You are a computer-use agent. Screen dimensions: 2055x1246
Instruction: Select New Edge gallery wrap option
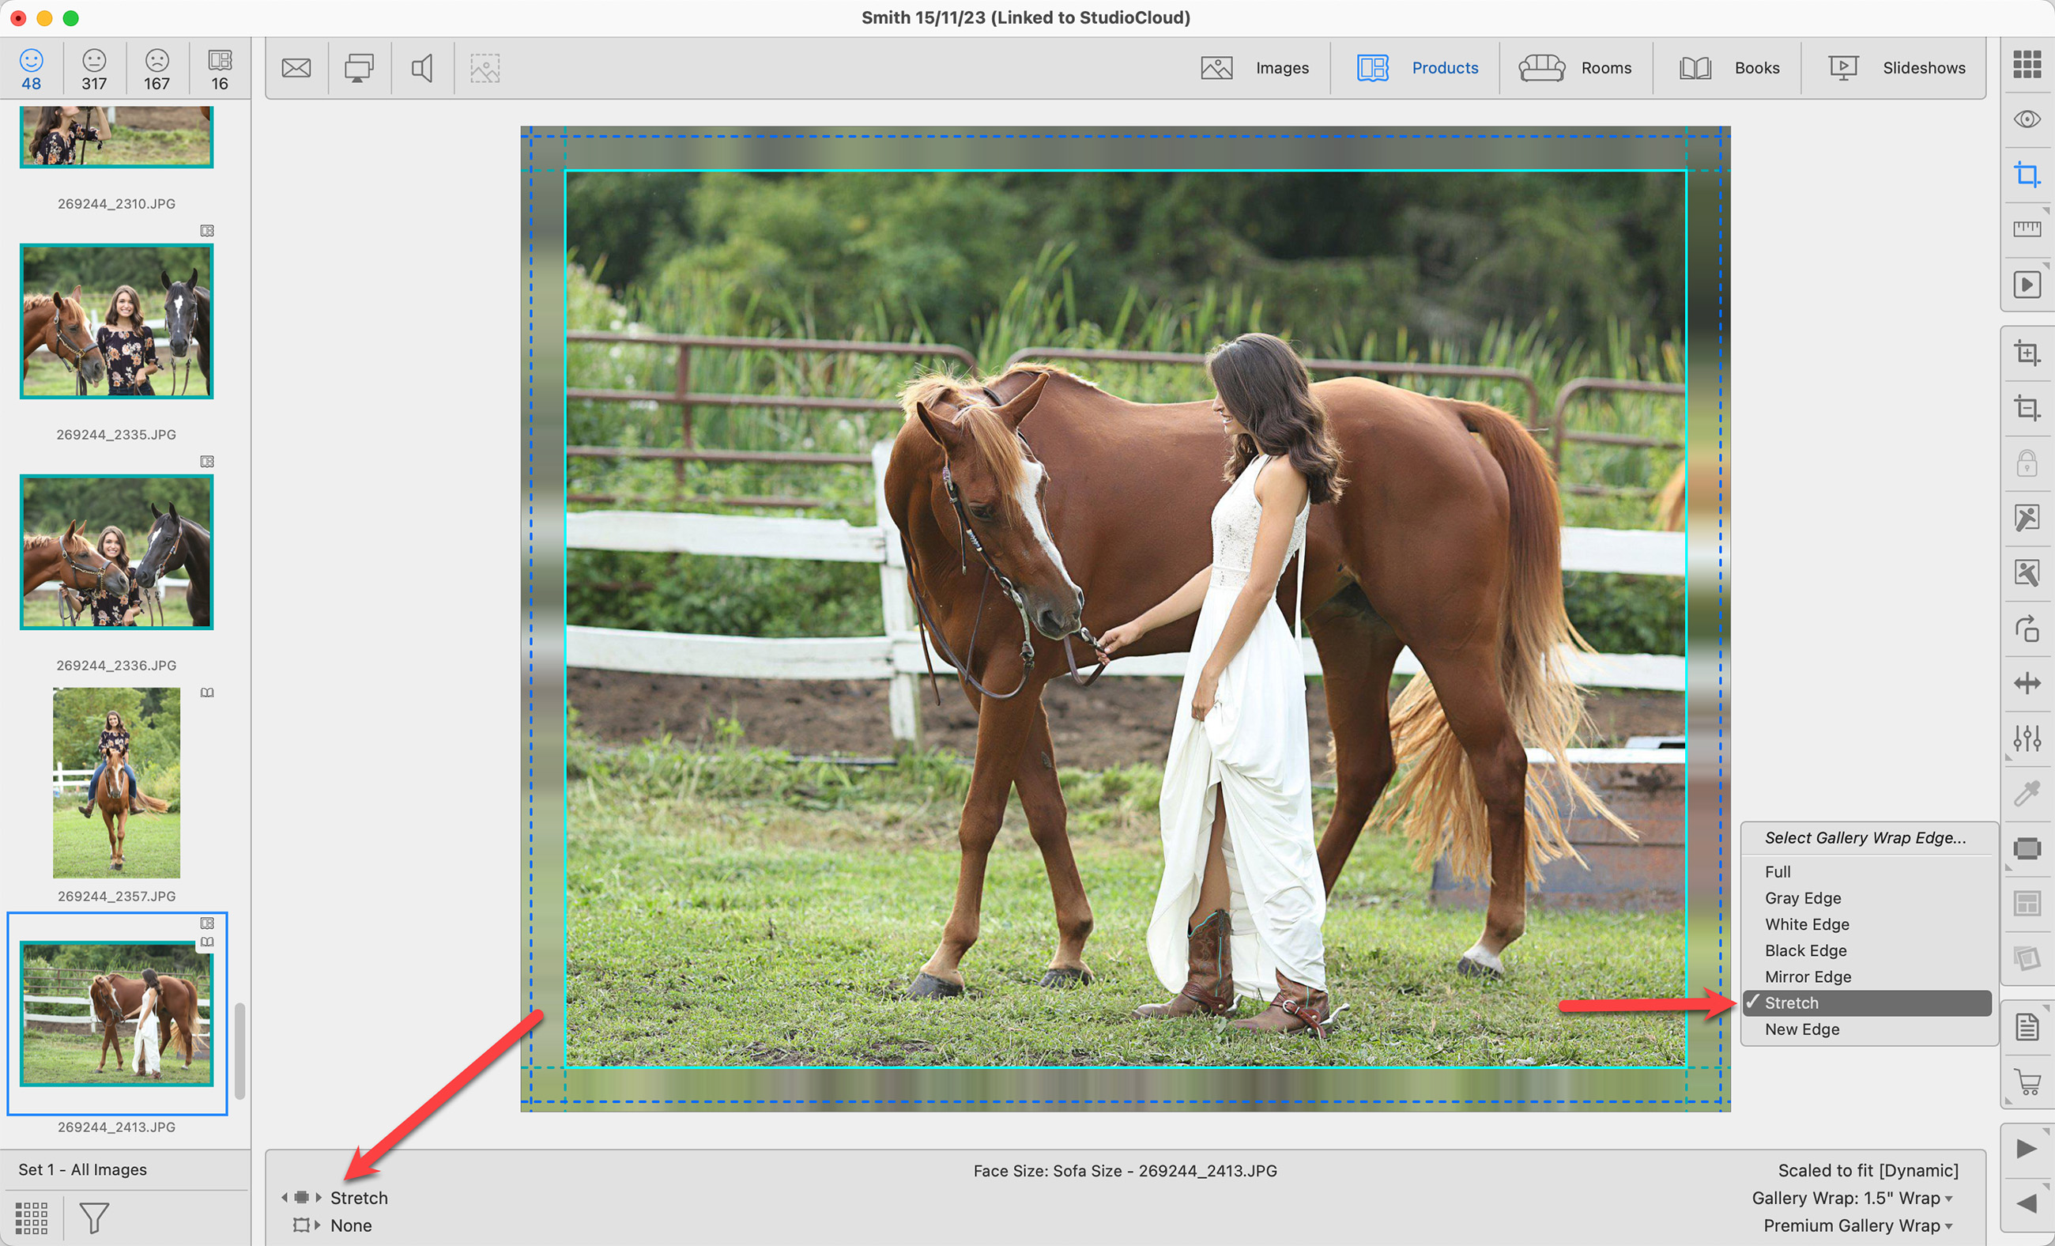coord(1801,1029)
